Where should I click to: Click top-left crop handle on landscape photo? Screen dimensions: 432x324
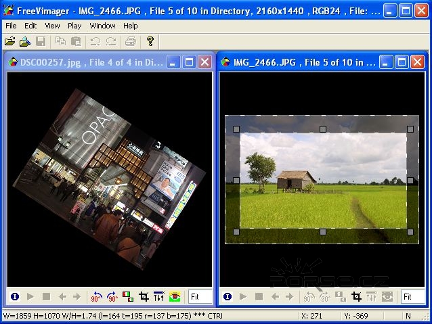tap(236, 129)
